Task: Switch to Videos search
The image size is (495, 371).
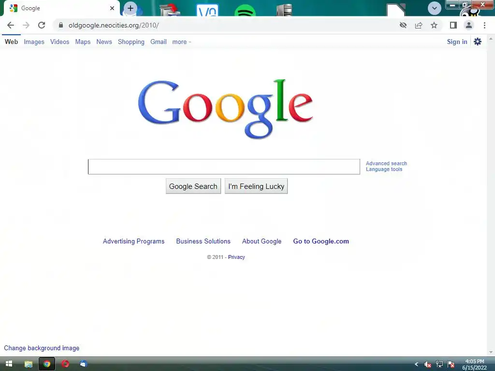Action: [x=59, y=42]
